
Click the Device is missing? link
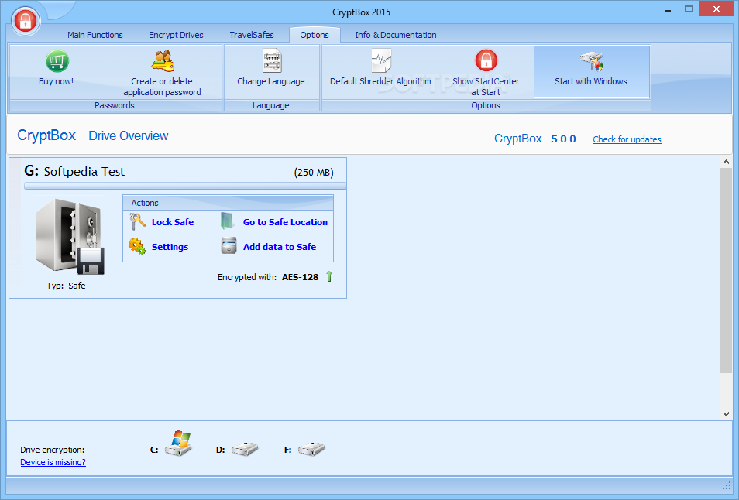53,462
